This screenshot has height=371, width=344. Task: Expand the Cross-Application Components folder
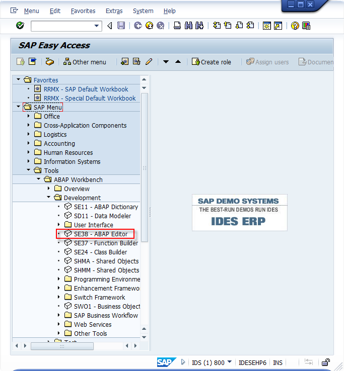[x=28, y=125]
